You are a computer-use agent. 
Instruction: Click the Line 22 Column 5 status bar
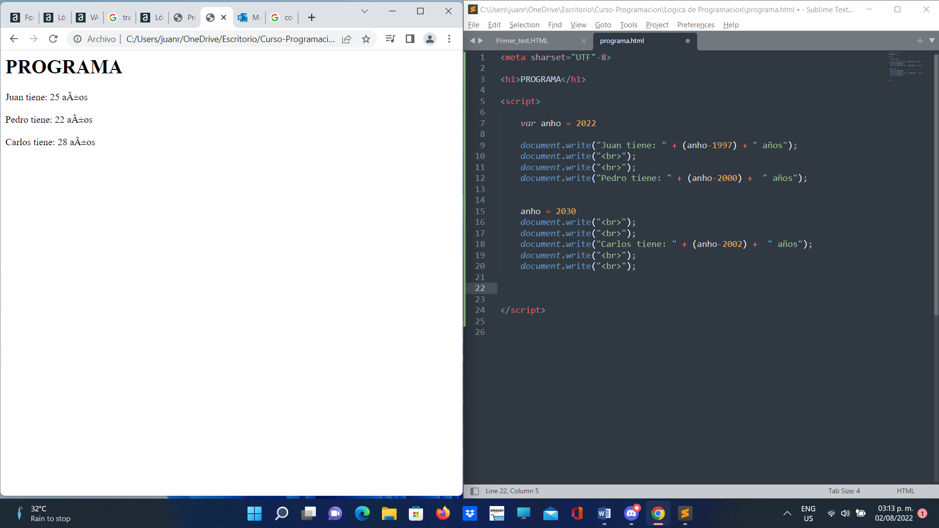[512, 491]
